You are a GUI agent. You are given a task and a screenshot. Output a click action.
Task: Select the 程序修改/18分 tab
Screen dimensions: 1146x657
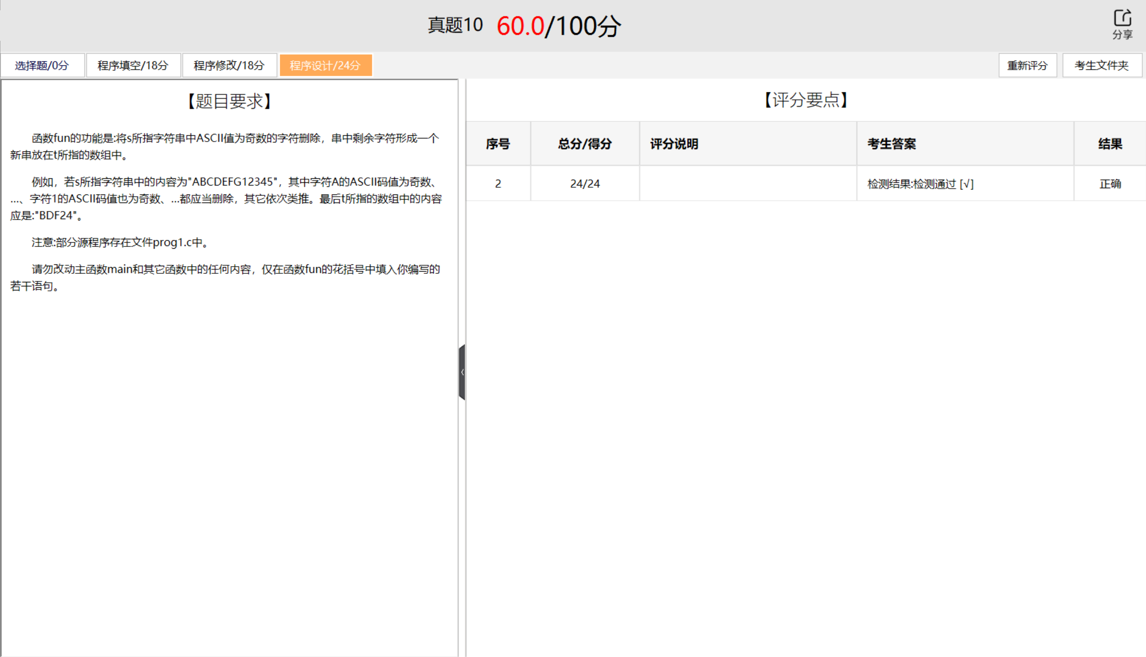tap(229, 65)
